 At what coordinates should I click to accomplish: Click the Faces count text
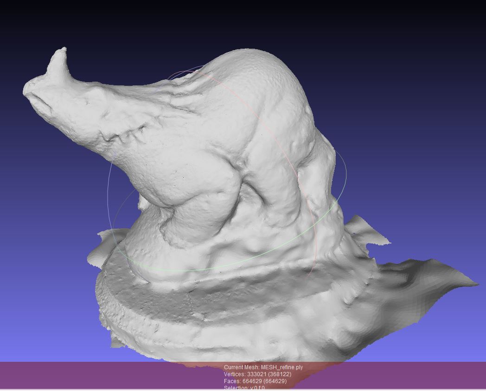coord(255,381)
